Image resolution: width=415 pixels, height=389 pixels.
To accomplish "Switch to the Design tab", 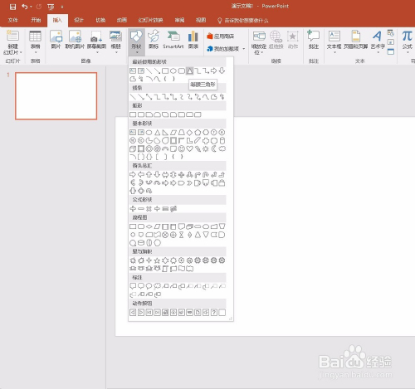I will click(x=79, y=20).
